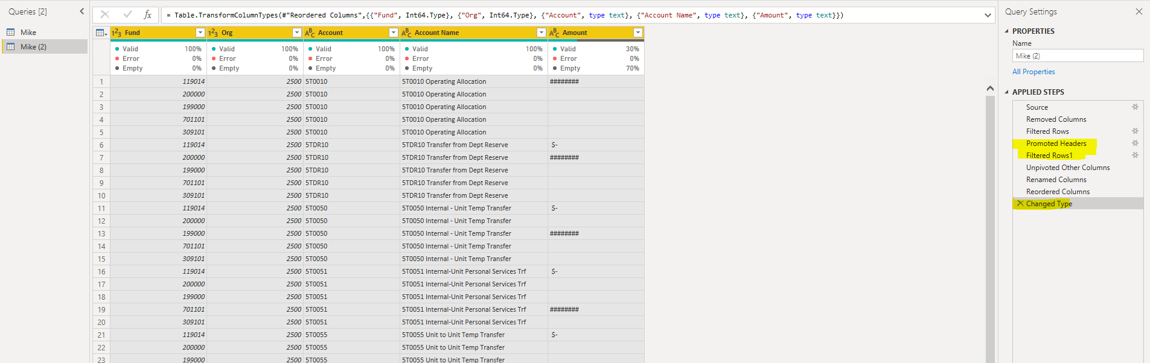Change Account Name column type icon
Image resolution: width=1150 pixels, height=363 pixels.
coord(406,33)
